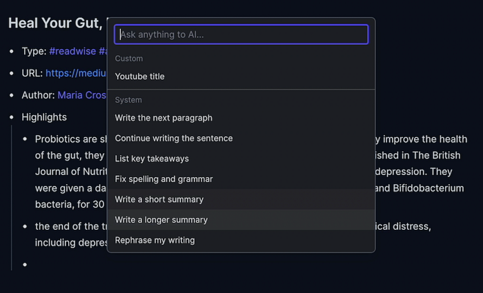Select "List key takeaways" from AI menu

pos(152,159)
